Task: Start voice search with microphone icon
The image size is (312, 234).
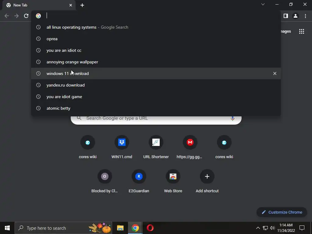Action: pos(232,119)
